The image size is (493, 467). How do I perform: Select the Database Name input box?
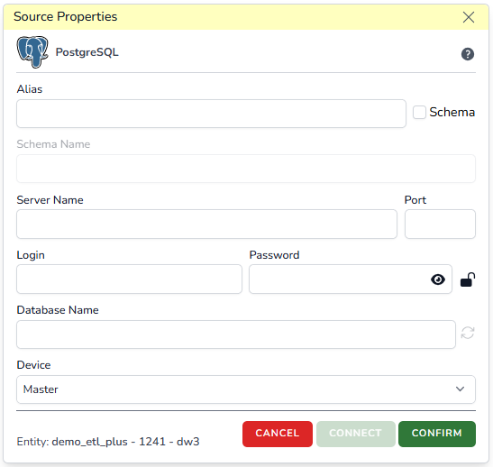coord(236,334)
